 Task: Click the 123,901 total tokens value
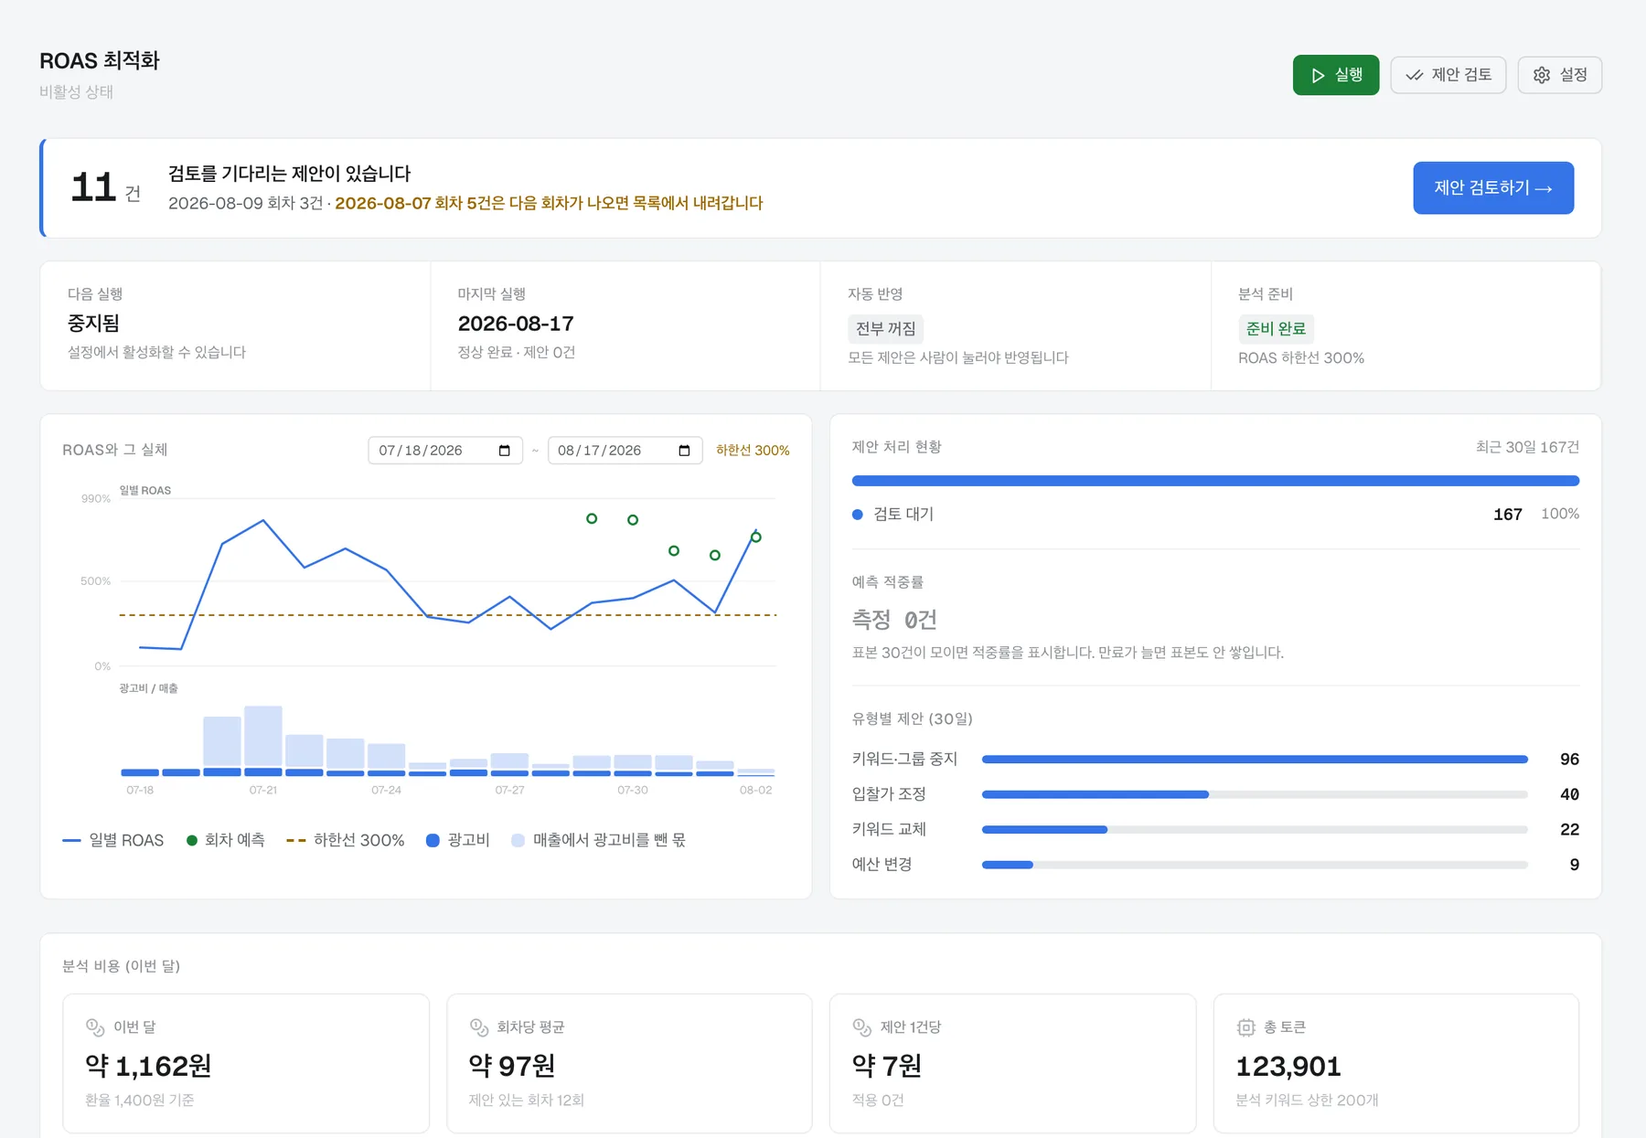point(1288,1066)
